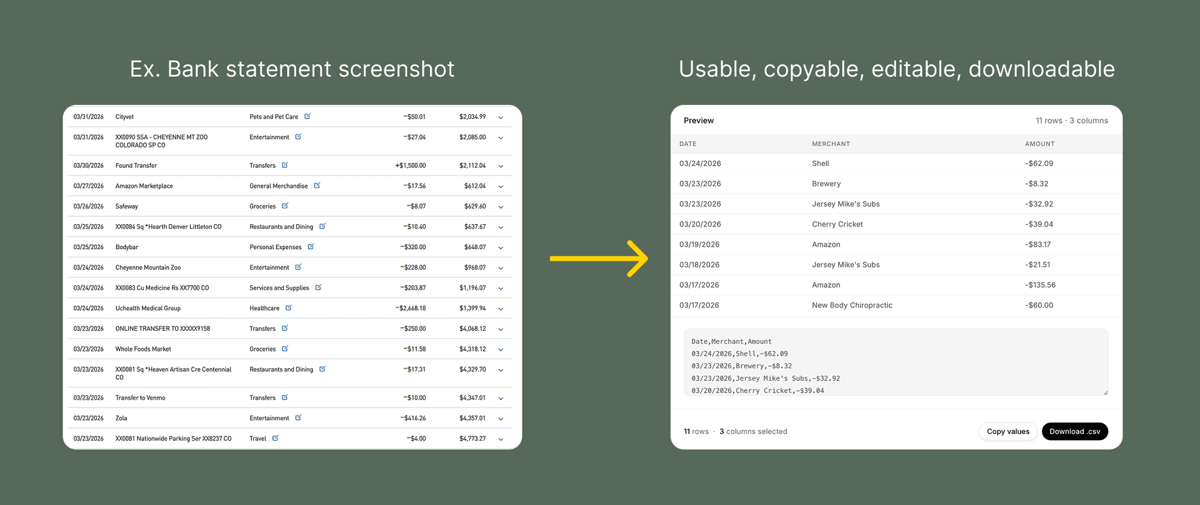
Task: Expand the Transfer to Venmo chevron
Action: click(x=501, y=398)
